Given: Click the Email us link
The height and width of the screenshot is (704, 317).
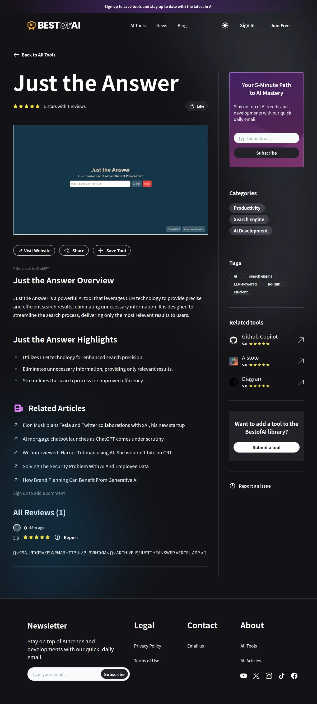Looking at the screenshot, I should click(195, 646).
